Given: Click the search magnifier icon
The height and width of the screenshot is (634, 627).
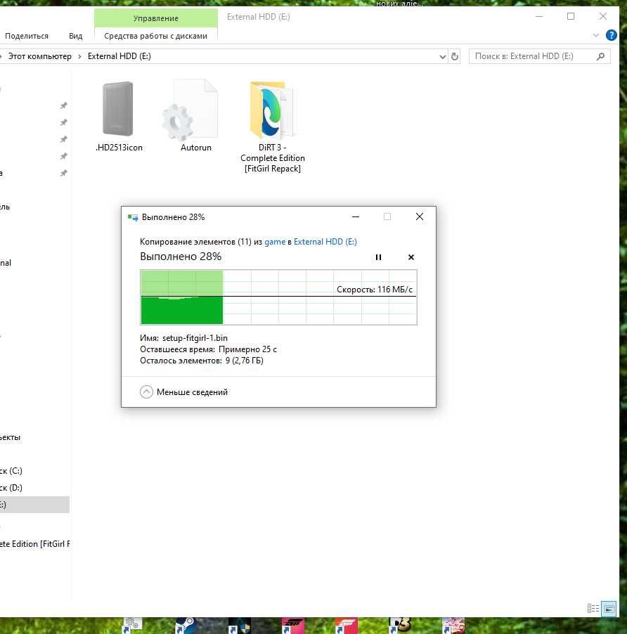Looking at the screenshot, I should tap(601, 56).
